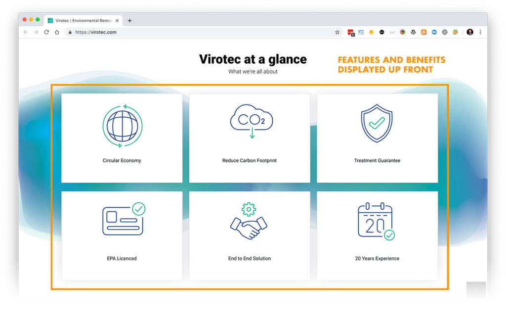Open the WordPress extension icon
The width and height of the screenshot is (506, 324).
pyautogui.click(x=414, y=32)
